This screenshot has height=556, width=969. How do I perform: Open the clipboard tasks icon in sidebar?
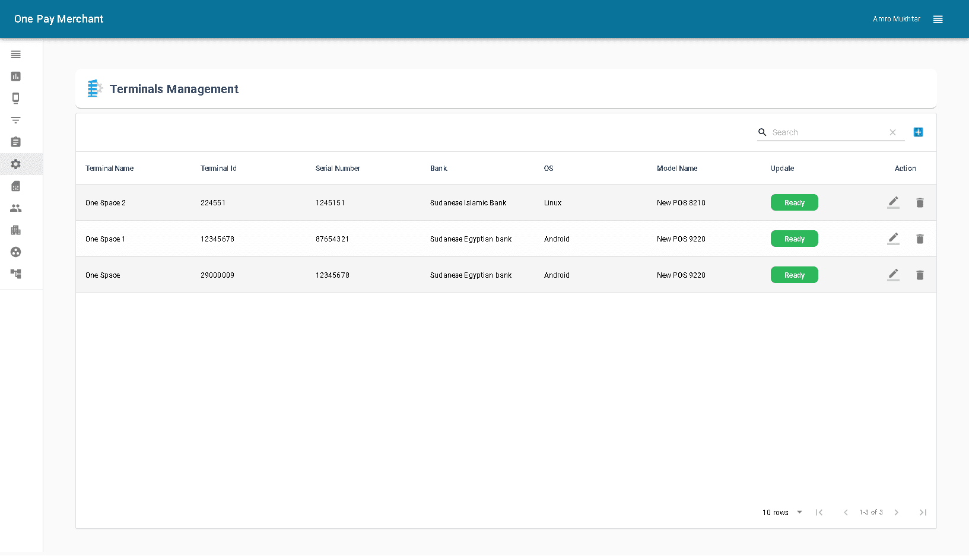15,142
